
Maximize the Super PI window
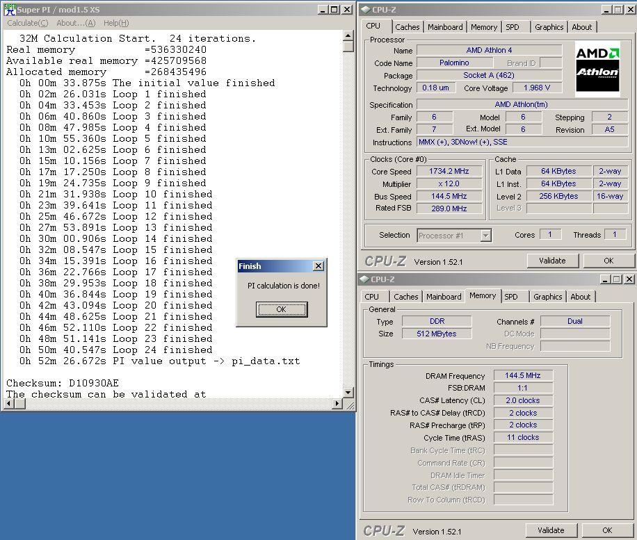pyautogui.click(x=334, y=9)
